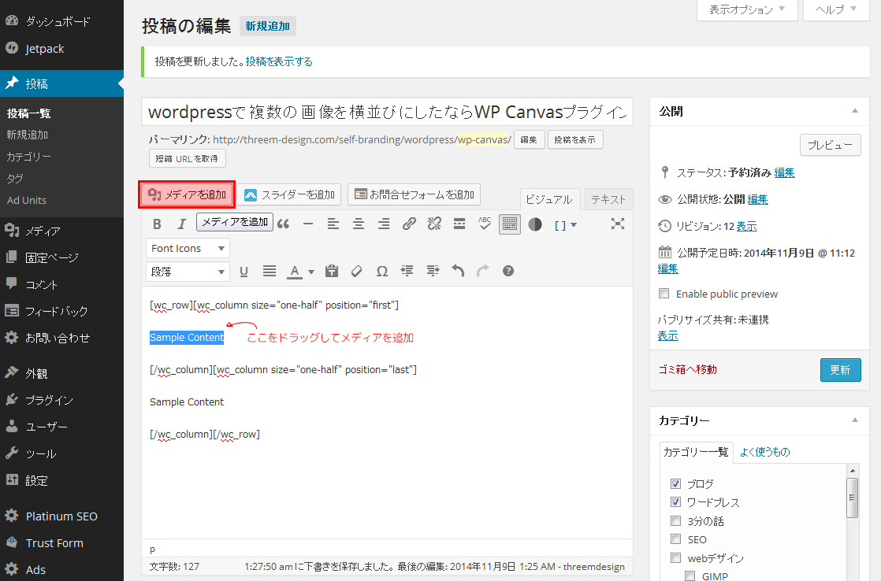Decrease indent in editor

[x=407, y=272]
